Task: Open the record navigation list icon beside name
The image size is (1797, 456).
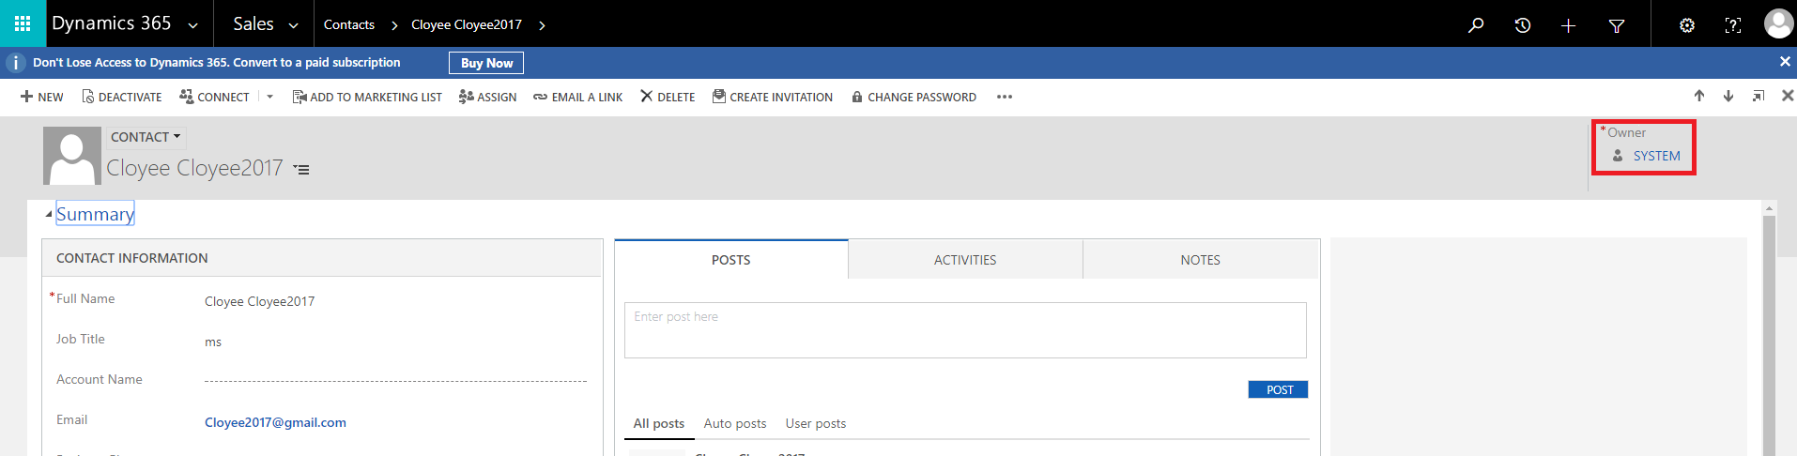Action: click(301, 170)
